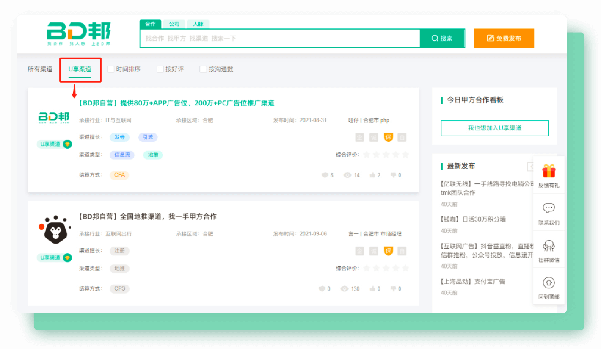Click handshake icon showing 8

pos(325,175)
